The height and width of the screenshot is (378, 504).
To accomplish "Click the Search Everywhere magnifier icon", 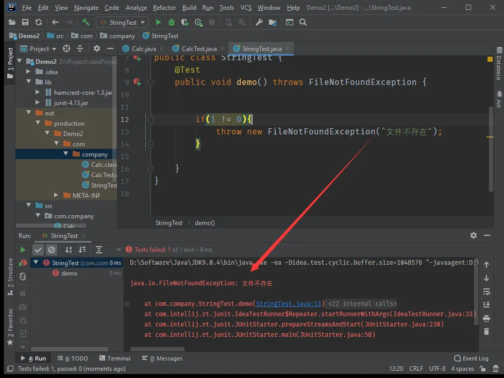I will [303, 22].
